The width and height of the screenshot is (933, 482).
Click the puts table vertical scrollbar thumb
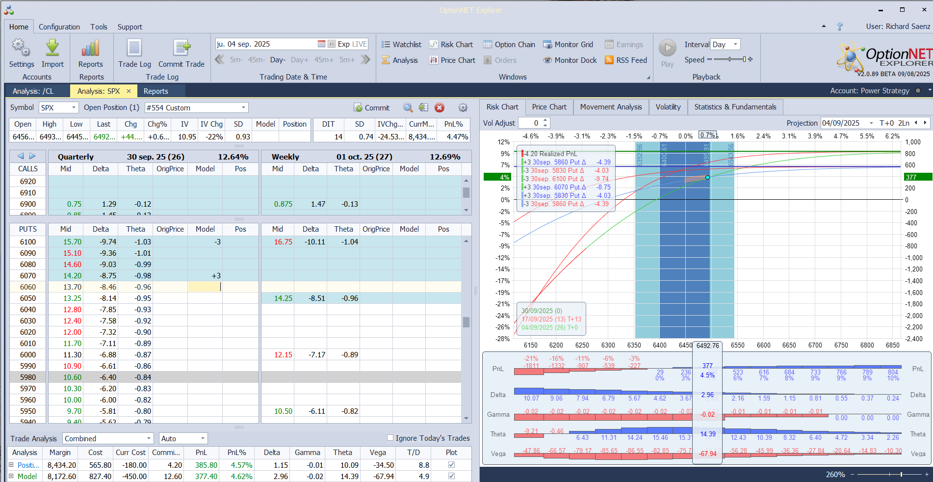coord(466,322)
